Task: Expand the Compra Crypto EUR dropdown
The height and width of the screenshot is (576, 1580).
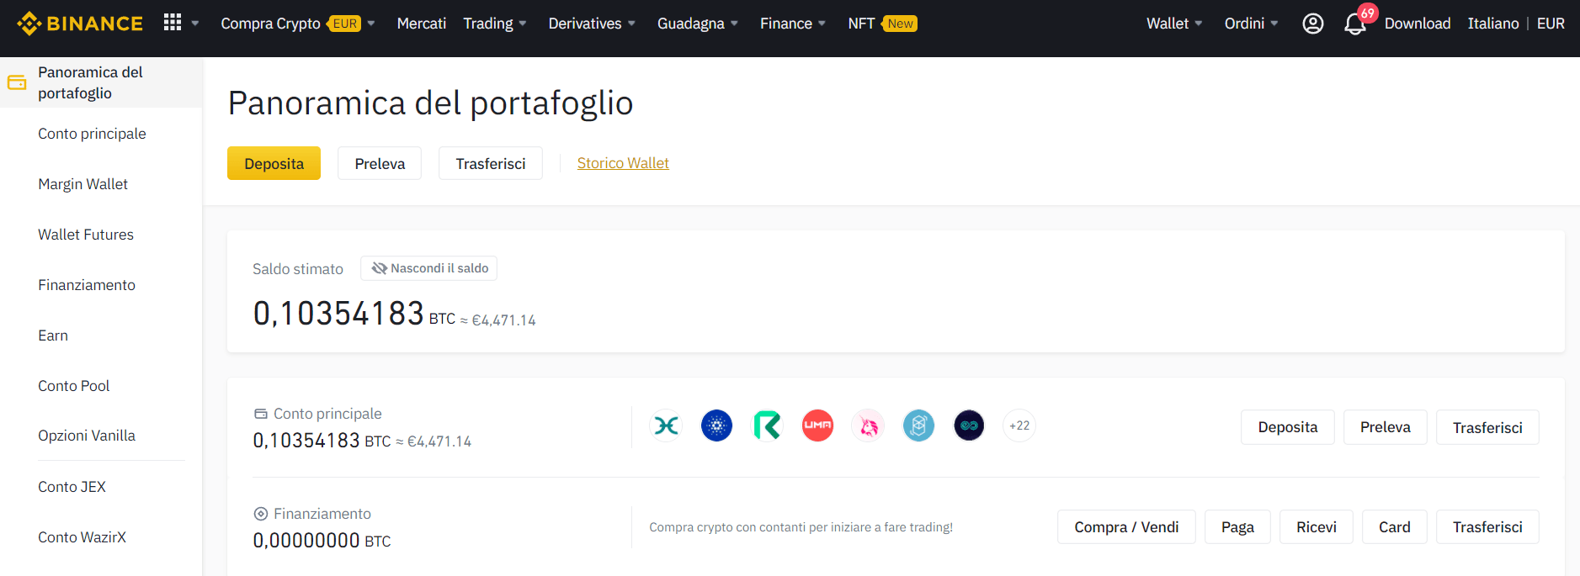Action: point(298,24)
